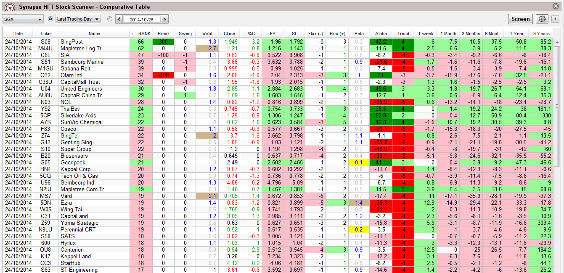564x273 pixels.
Task: Select the Last Trading Day radio button
Action: [50, 19]
